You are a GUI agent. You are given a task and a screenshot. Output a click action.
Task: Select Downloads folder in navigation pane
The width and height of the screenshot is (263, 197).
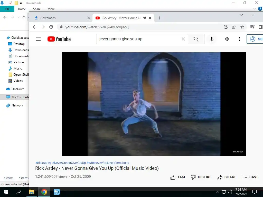18,50
